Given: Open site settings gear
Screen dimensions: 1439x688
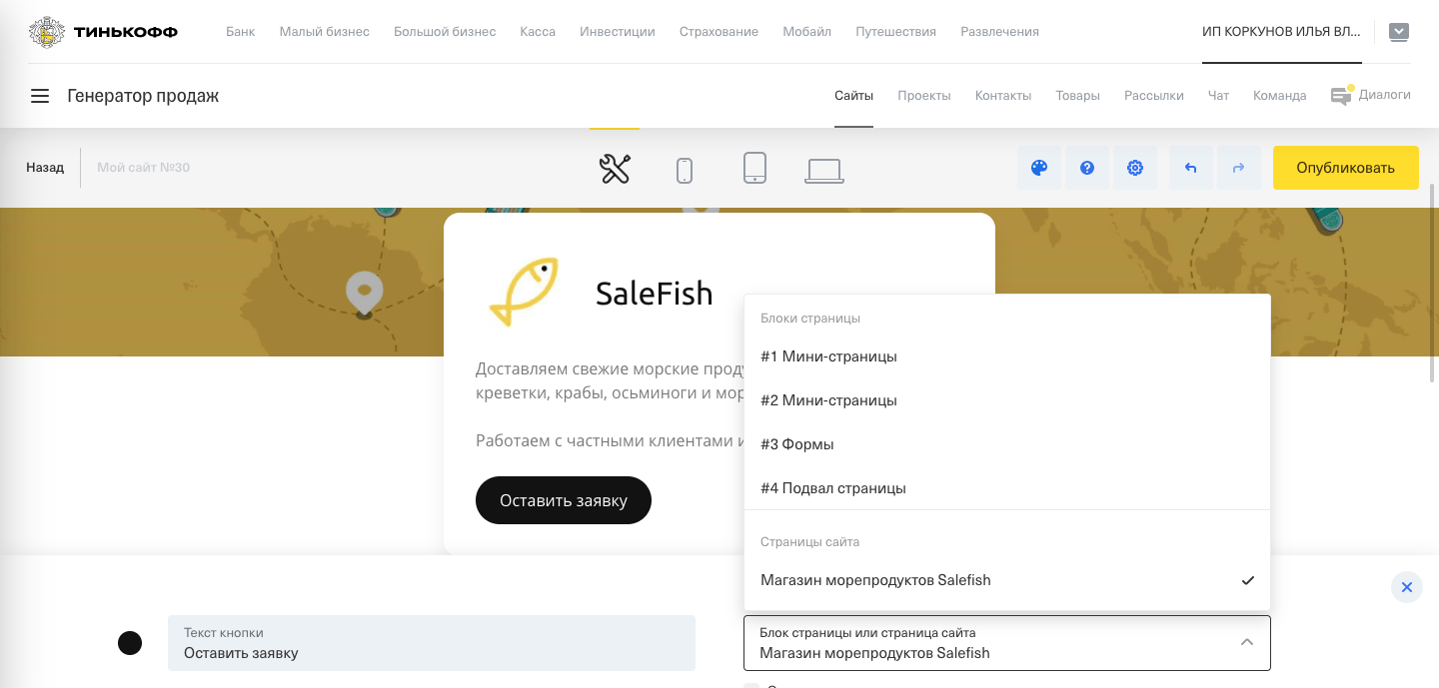Looking at the screenshot, I should click(x=1135, y=168).
